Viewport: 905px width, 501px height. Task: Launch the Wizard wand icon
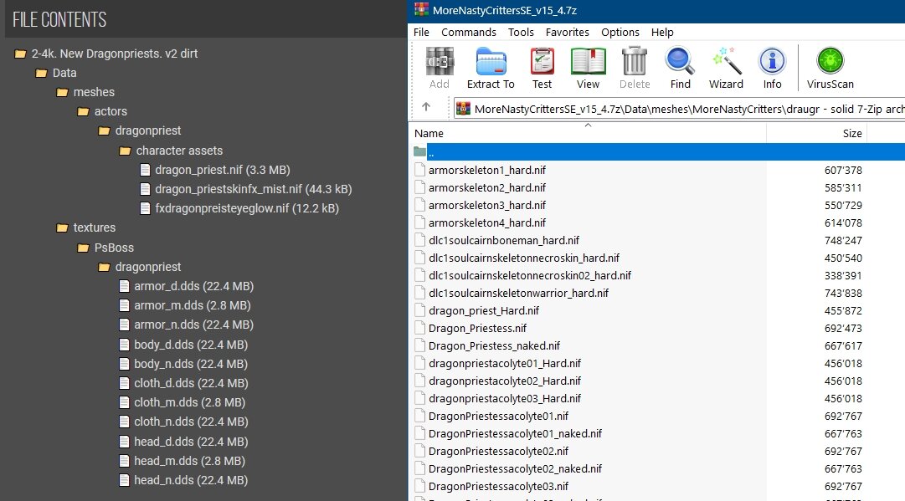(726, 62)
